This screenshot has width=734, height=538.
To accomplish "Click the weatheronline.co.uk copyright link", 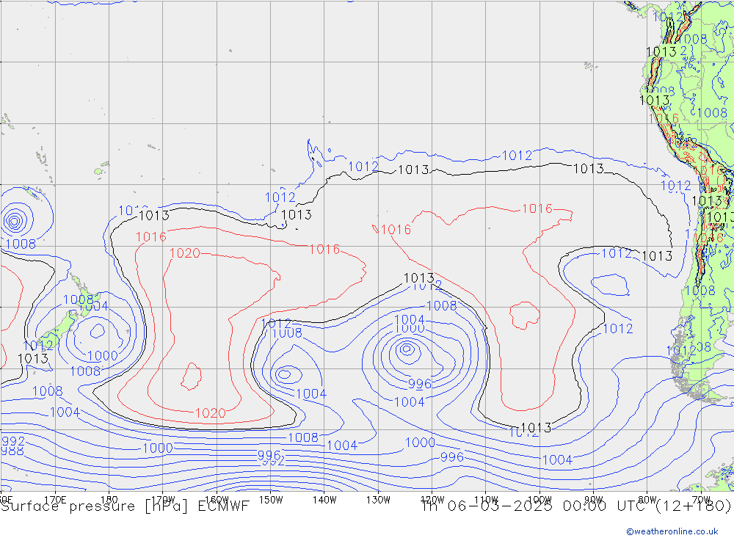I will (x=672, y=531).
